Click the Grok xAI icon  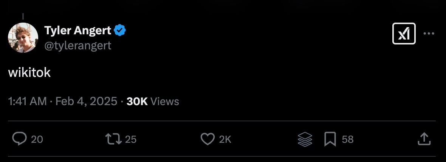[404, 34]
